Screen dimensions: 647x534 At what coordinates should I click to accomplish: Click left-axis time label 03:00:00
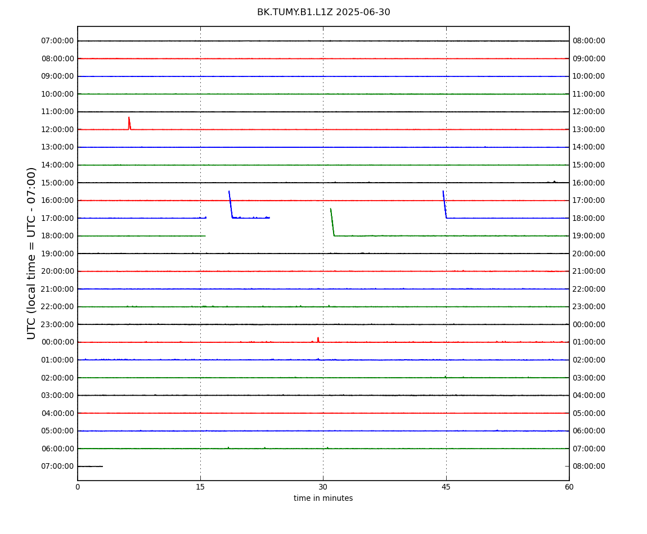(x=58, y=396)
